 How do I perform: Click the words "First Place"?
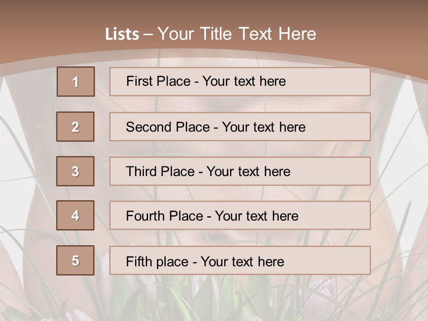(159, 81)
